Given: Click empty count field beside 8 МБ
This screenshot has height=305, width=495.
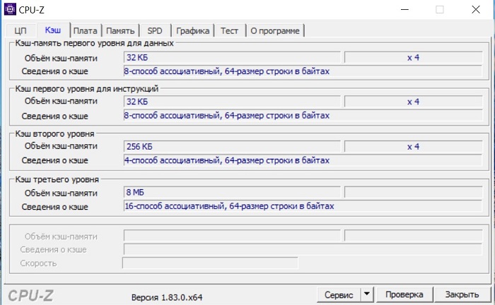Looking at the screenshot, I should click(413, 192).
